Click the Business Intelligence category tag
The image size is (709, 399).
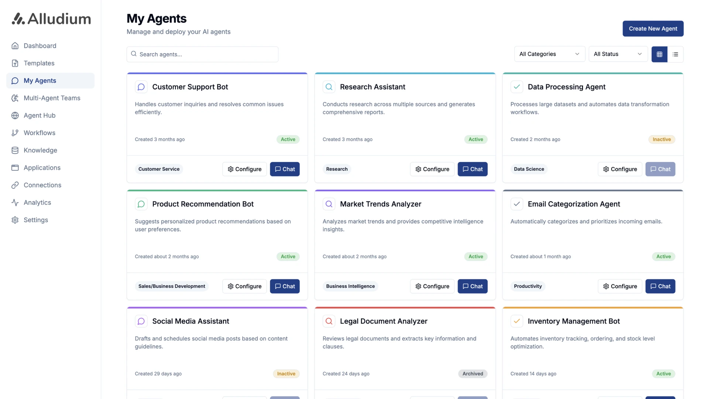coord(350,286)
